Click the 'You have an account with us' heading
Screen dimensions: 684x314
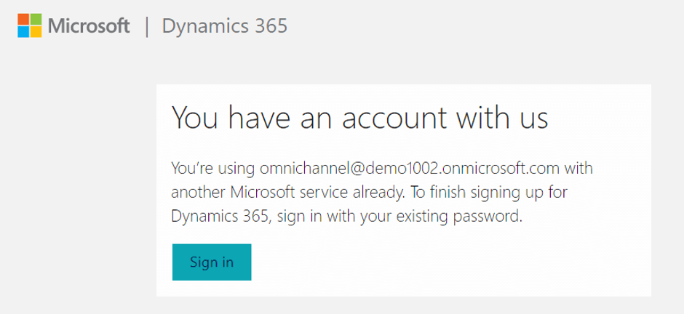tap(360, 117)
